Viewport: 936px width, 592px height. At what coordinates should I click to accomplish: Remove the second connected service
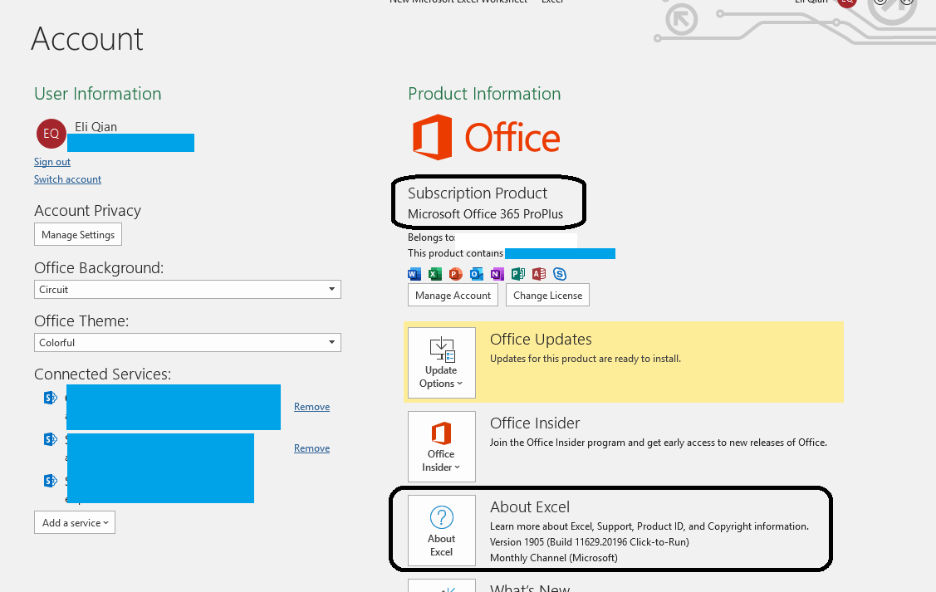click(311, 448)
